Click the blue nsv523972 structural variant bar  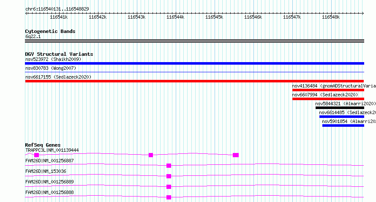tap(194, 63)
